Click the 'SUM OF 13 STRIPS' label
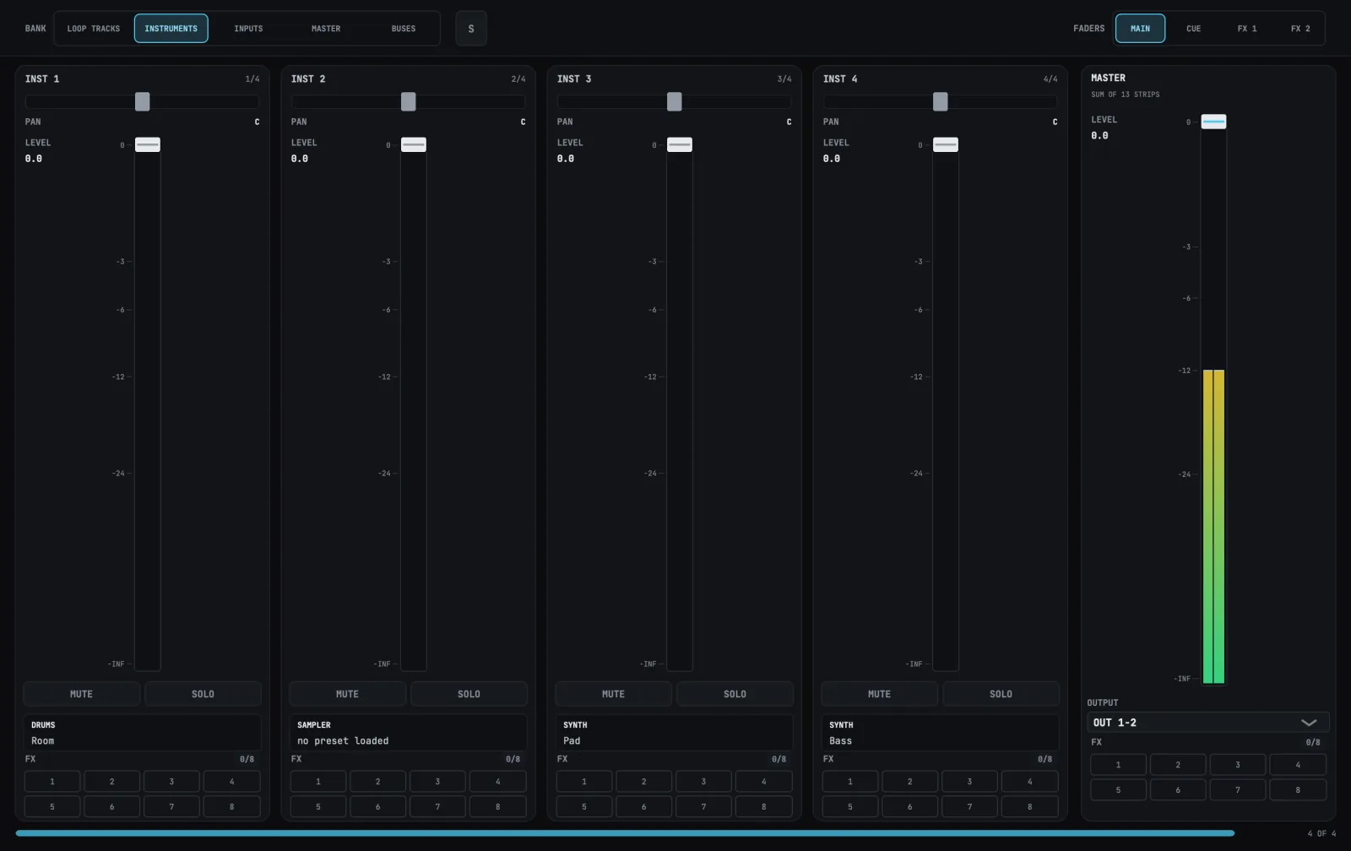 tap(1126, 95)
